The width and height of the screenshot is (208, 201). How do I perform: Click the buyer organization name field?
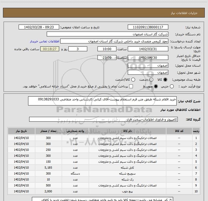[108, 34]
